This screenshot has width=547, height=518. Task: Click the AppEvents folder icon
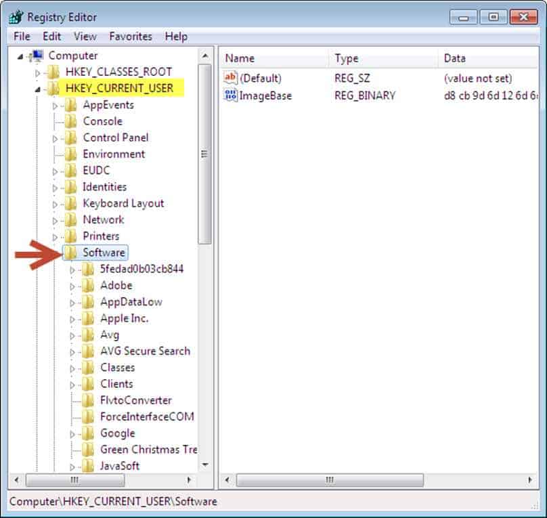70,105
